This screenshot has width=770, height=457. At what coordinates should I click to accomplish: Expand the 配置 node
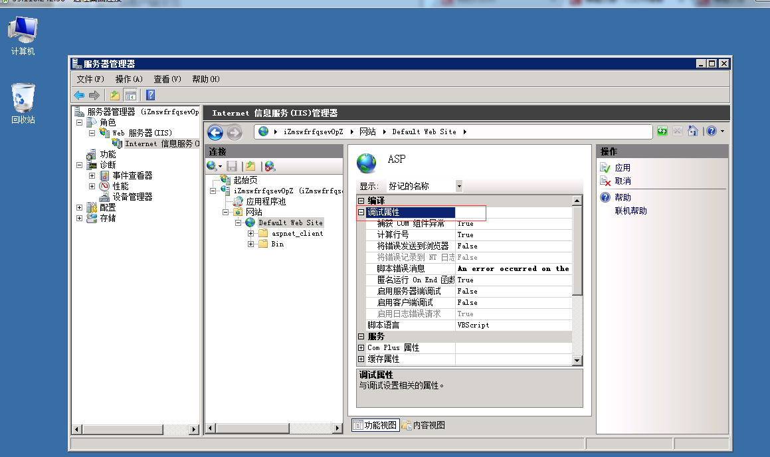pyautogui.click(x=80, y=208)
